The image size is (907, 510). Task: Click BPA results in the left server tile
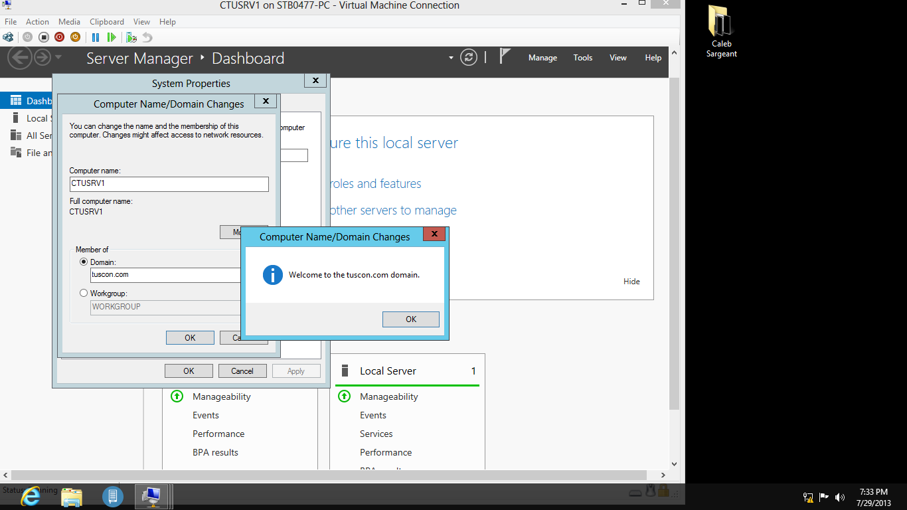pos(215,452)
